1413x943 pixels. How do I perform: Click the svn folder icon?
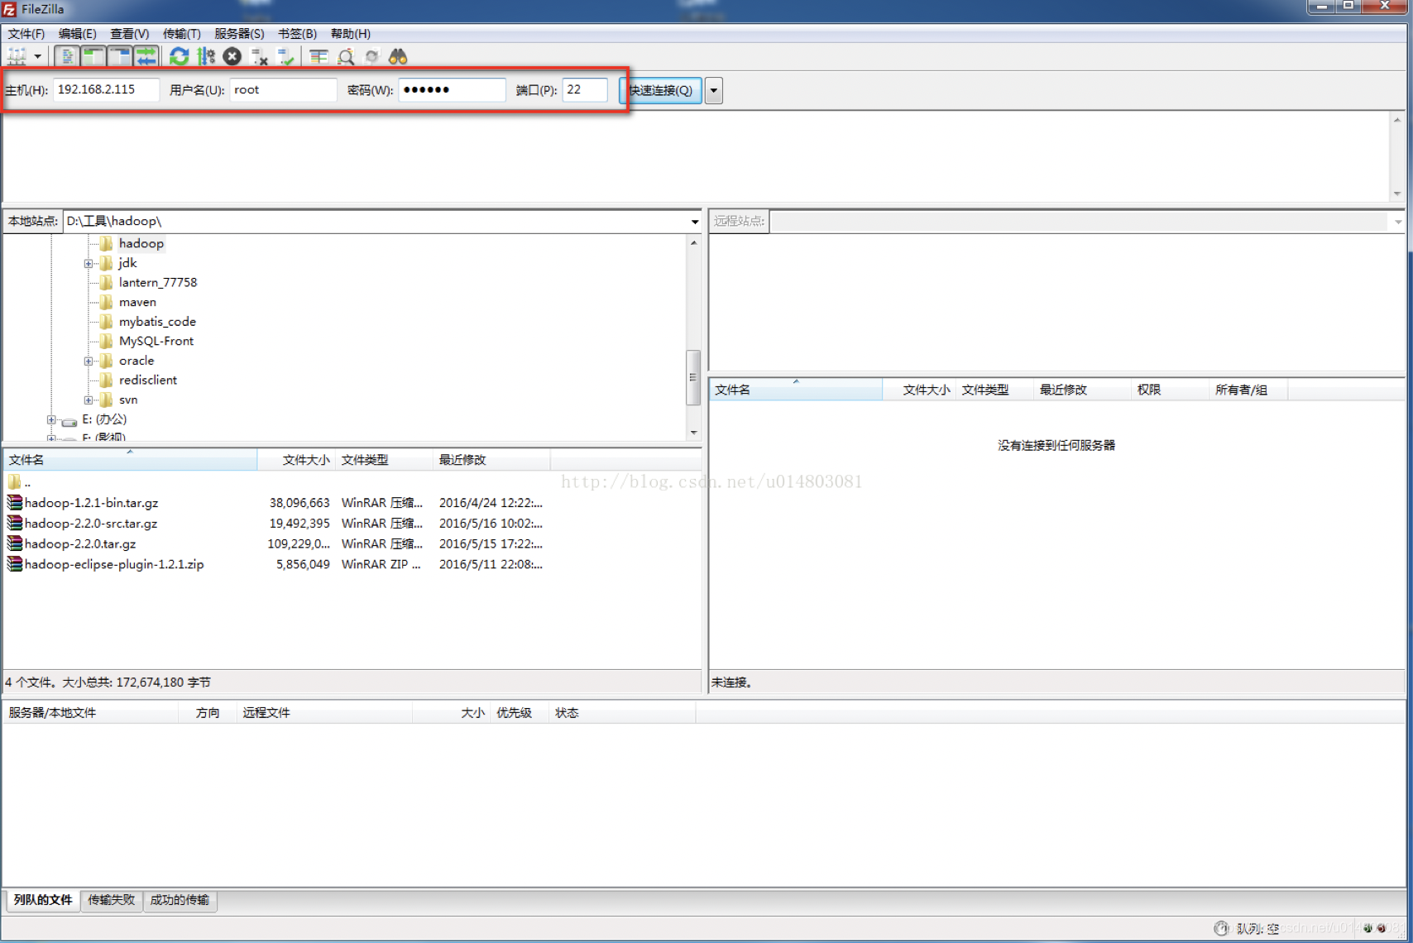click(106, 400)
